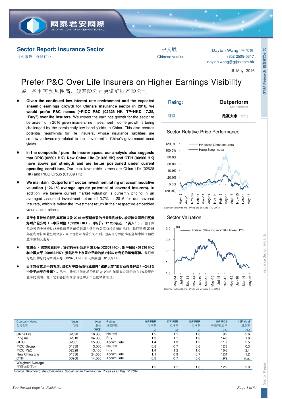
Task: Click phone number +852 2509-5347
Action: (x=240, y=57)
